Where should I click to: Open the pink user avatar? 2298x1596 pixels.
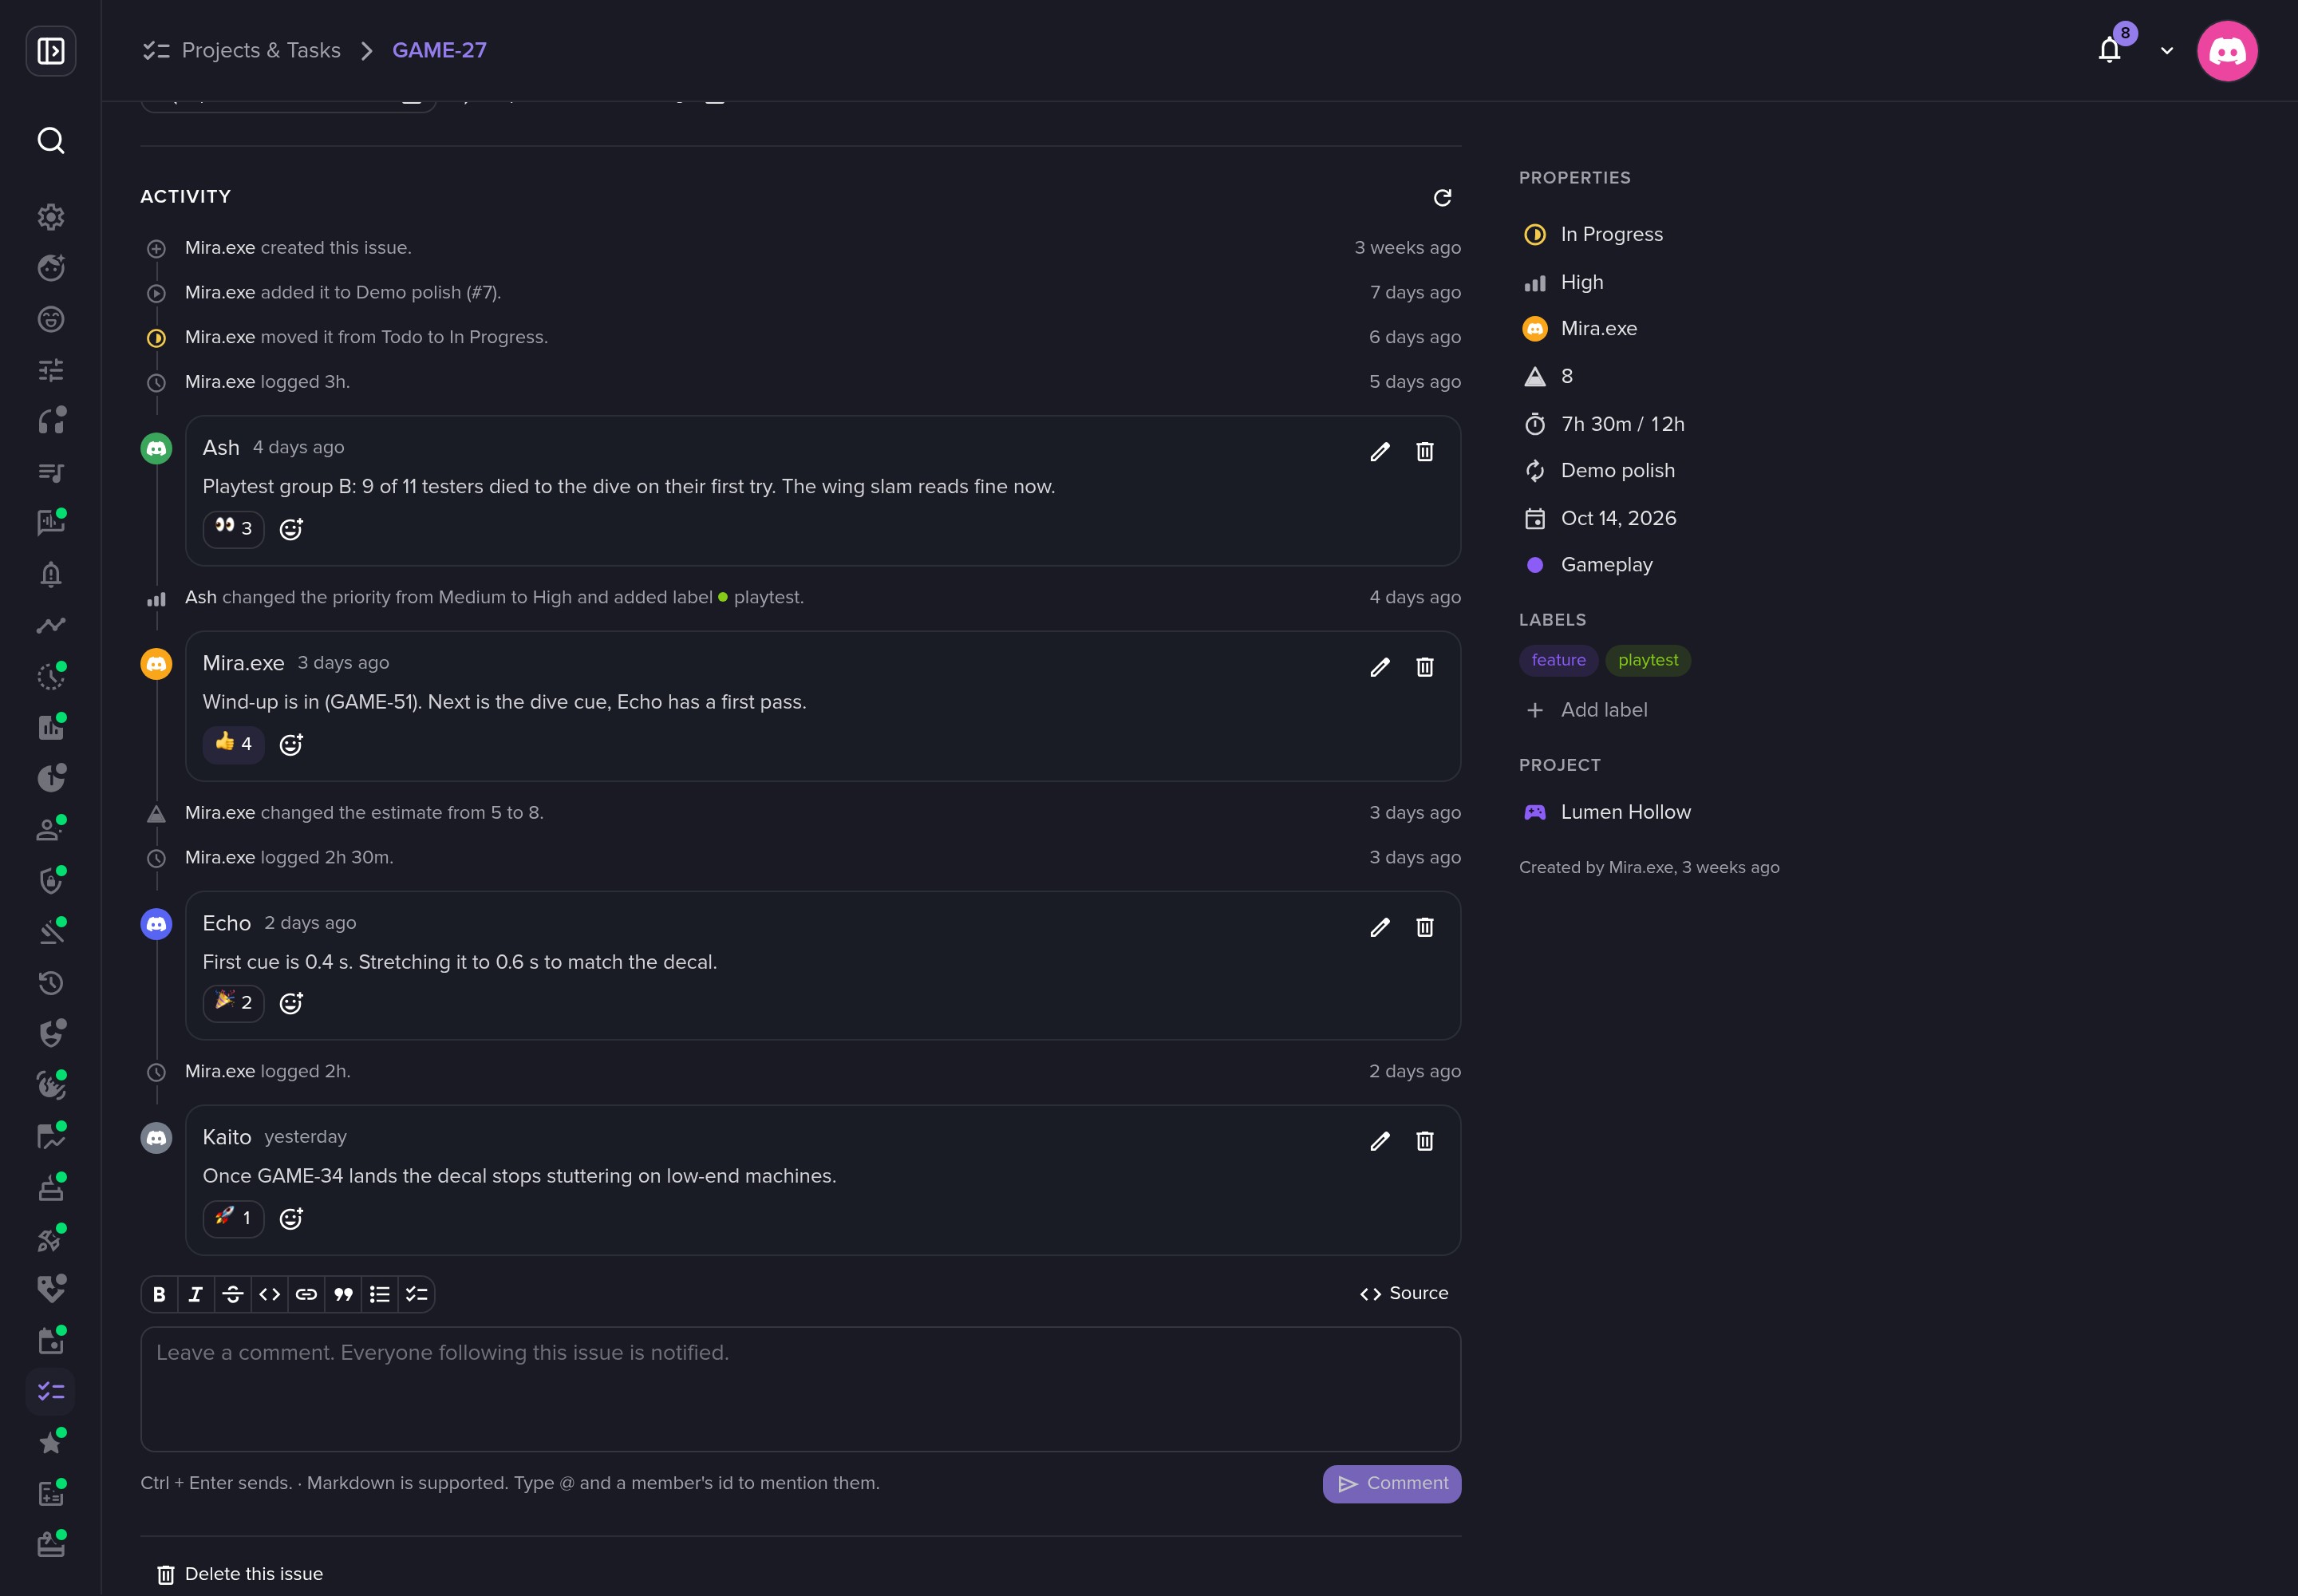2227,51
